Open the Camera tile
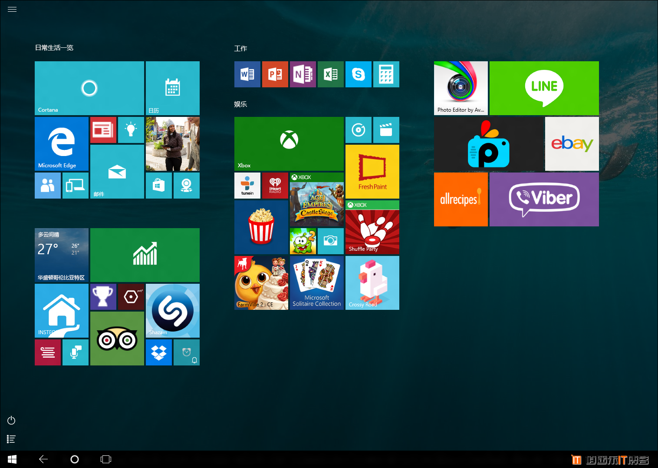Screen dimensions: 658x468 (331, 241)
